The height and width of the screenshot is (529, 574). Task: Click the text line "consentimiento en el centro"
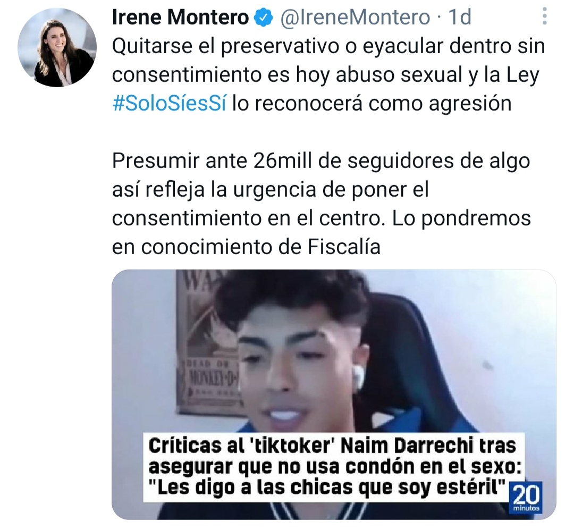coord(248,218)
